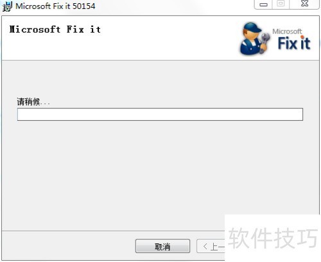This screenshot has width=321, height=262.
Task: Click the footer area left of the 取消 button
Action: 69,246
